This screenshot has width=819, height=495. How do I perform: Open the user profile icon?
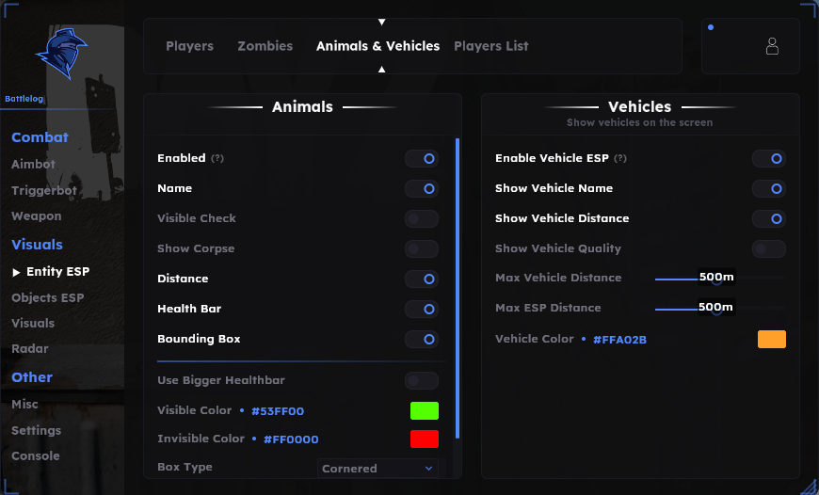coord(772,46)
